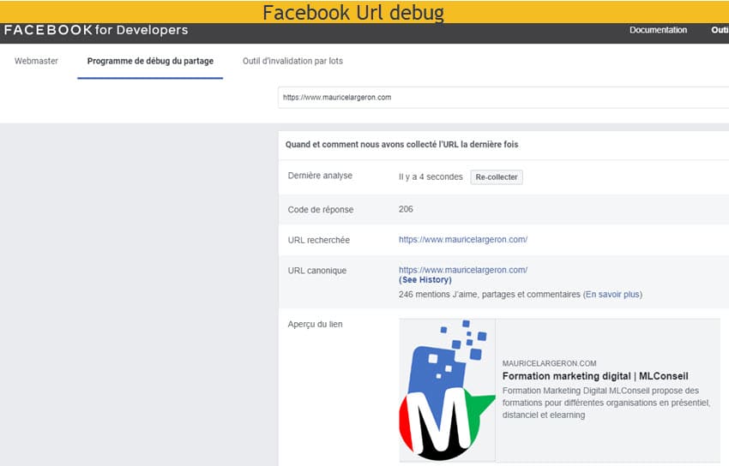The height and width of the screenshot is (466, 729).
Task: Click the 246 mentions J'aime text
Action: coord(490,295)
